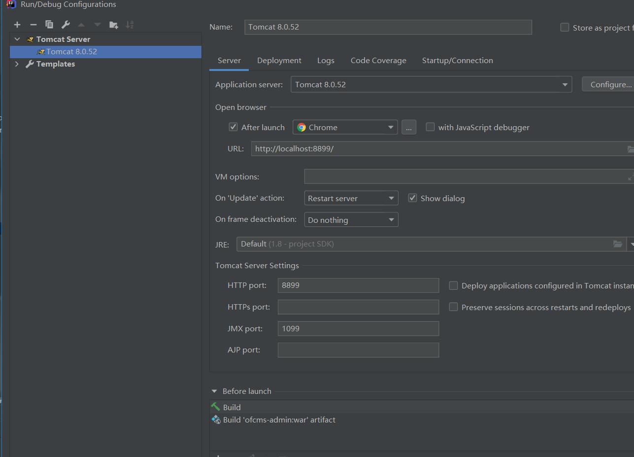Enable Deploy applications configured in Tomcat instance

coord(453,285)
